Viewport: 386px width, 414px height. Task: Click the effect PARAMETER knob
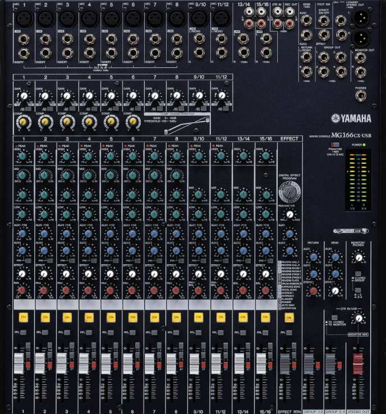point(289,214)
